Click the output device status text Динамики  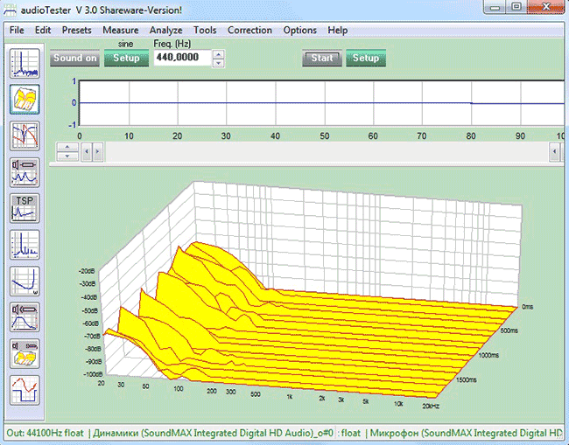tap(214, 433)
